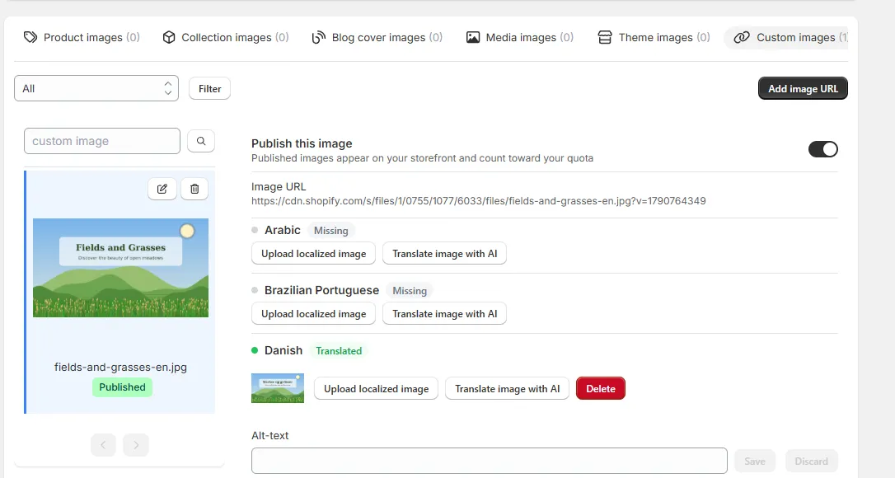Edit the fields-and-grasses-en.jpg image
This screenshot has width=895, height=478.
162,189
